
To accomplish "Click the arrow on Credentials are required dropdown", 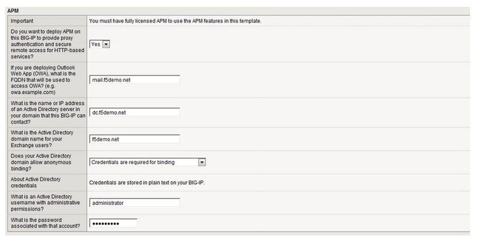I will [202, 162].
